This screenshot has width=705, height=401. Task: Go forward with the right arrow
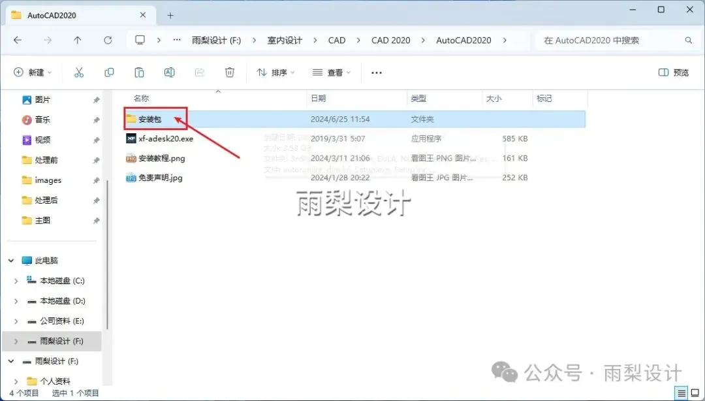click(x=48, y=40)
